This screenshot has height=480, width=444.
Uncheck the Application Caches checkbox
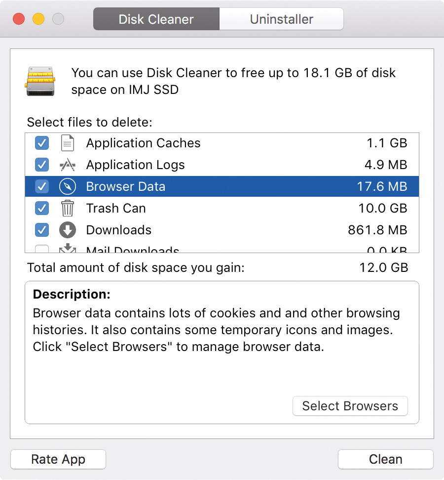tap(42, 143)
